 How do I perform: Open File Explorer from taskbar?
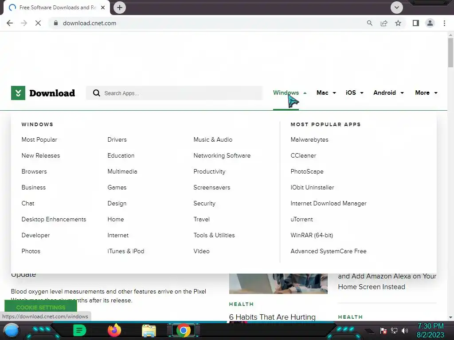tap(149, 330)
